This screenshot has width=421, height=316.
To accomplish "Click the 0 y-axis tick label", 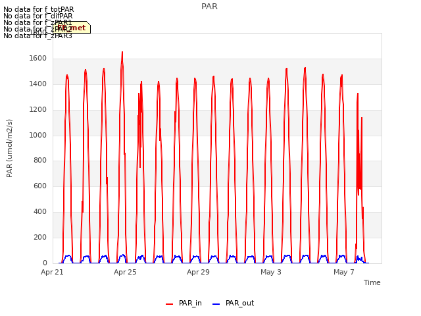I will (45, 263).
